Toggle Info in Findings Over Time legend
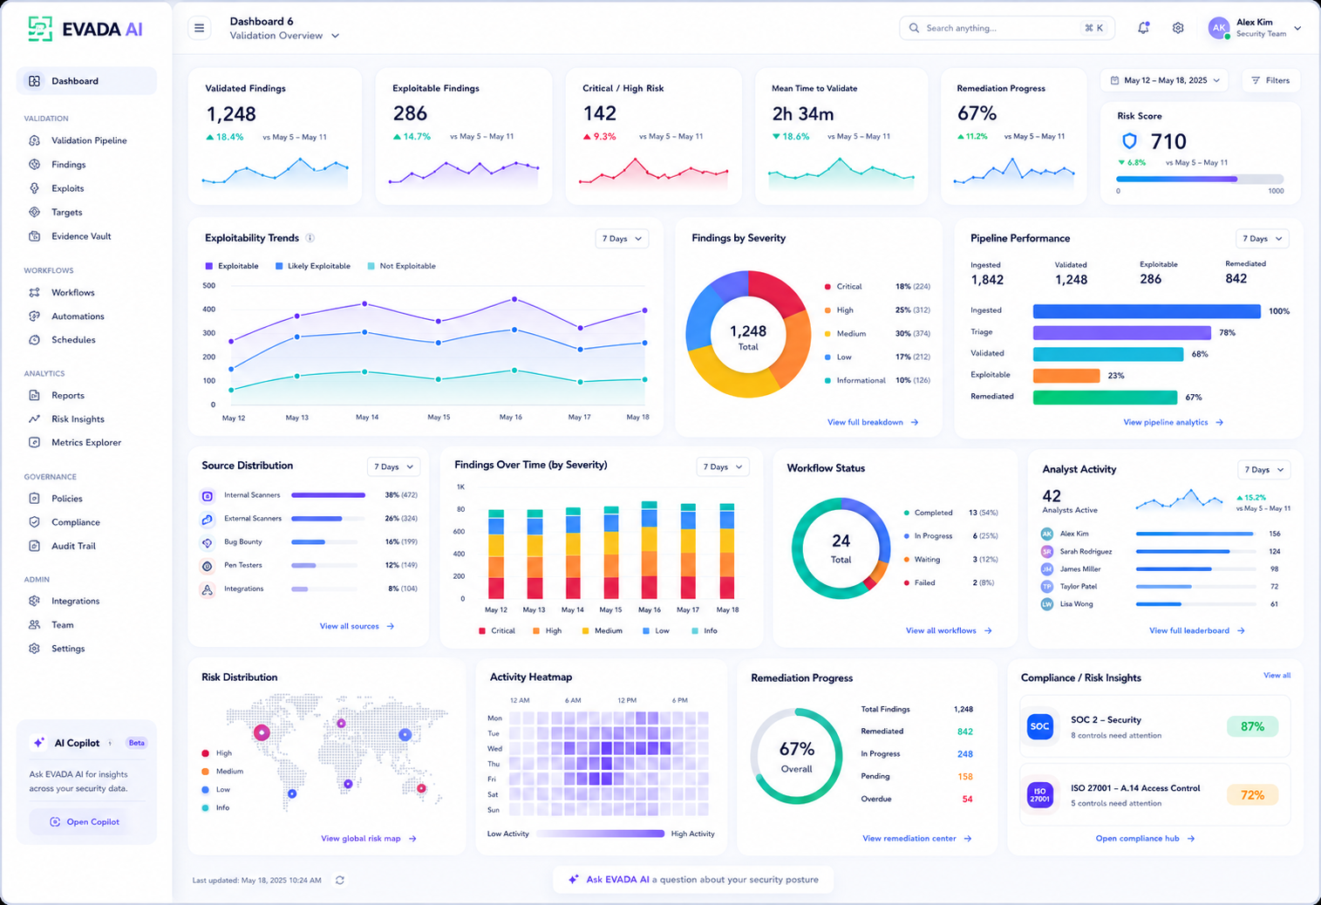This screenshot has height=905, width=1321. pos(705,630)
